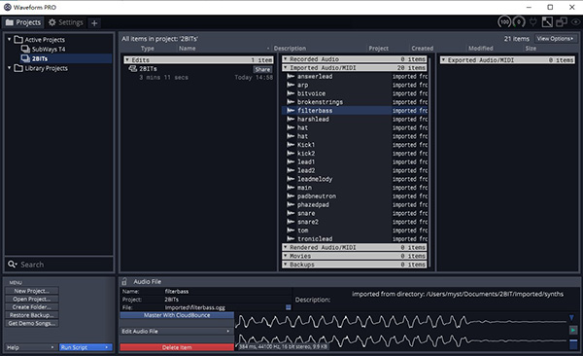Expand the Exported Audio/MIDI section
The width and height of the screenshot is (583, 356).
tap(443, 59)
